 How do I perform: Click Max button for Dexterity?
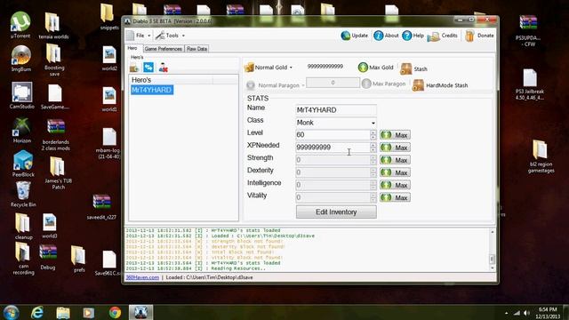[x=395, y=172]
